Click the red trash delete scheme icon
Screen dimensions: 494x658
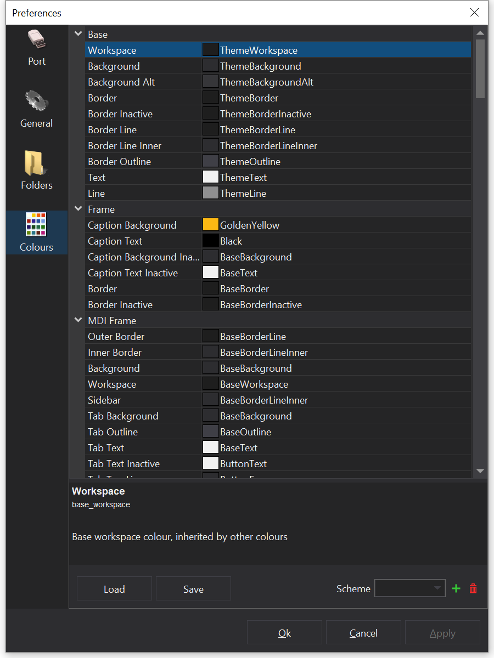(473, 588)
